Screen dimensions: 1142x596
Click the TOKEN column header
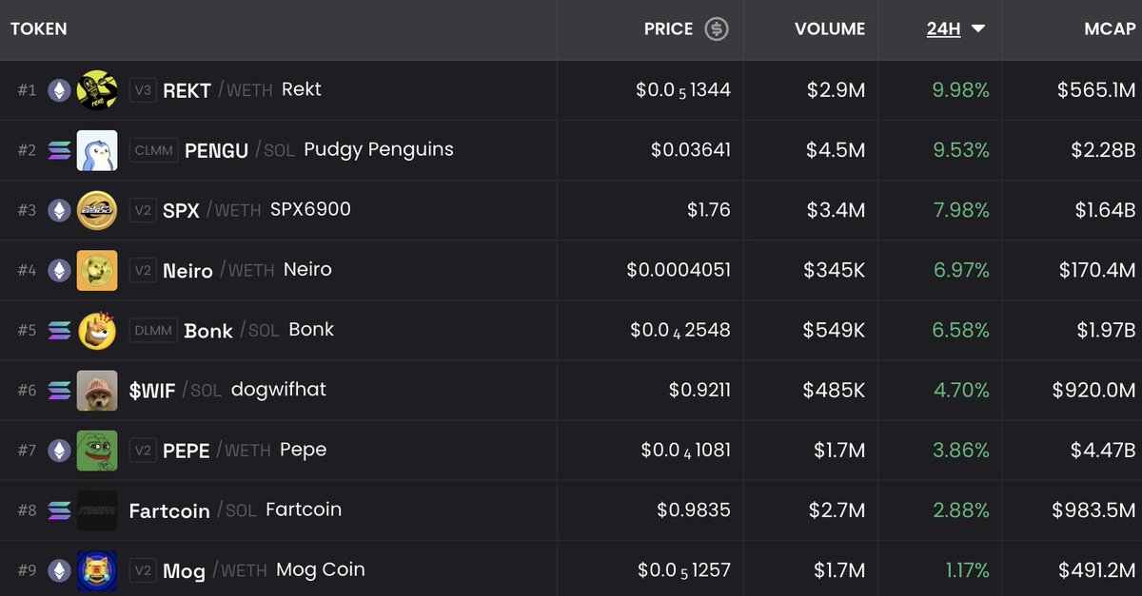tap(39, 29)
